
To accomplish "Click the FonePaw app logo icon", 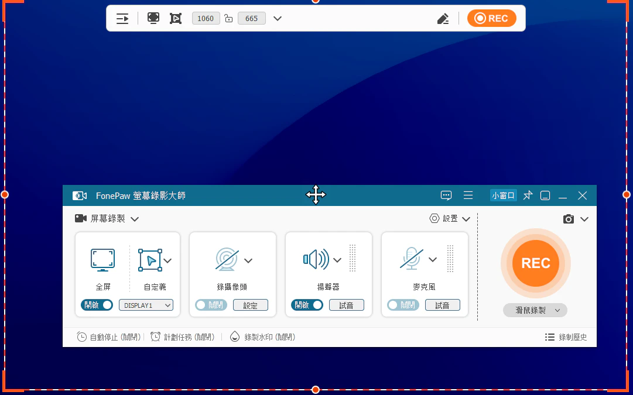I will (x=80, y=195).
